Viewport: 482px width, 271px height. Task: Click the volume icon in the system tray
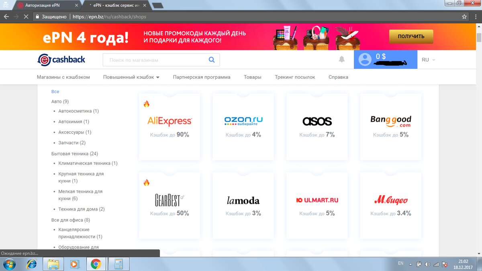pyautogui.click(x=427, y=263)
